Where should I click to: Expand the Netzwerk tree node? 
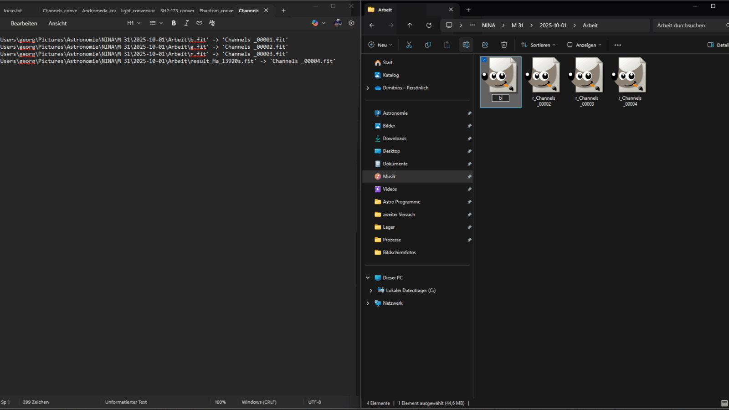coord(368,303)
